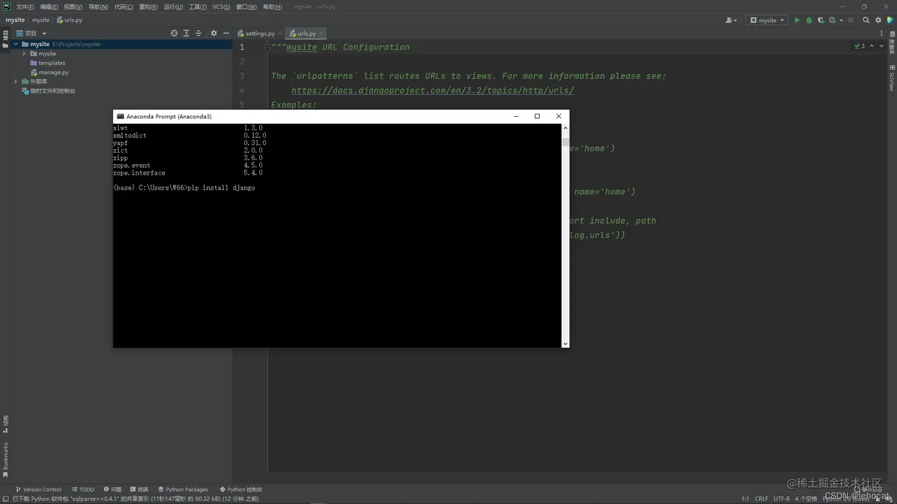Screen dimensions: 897x504
Task: Select opened file target icon in project panel
Action: point(174,33)
